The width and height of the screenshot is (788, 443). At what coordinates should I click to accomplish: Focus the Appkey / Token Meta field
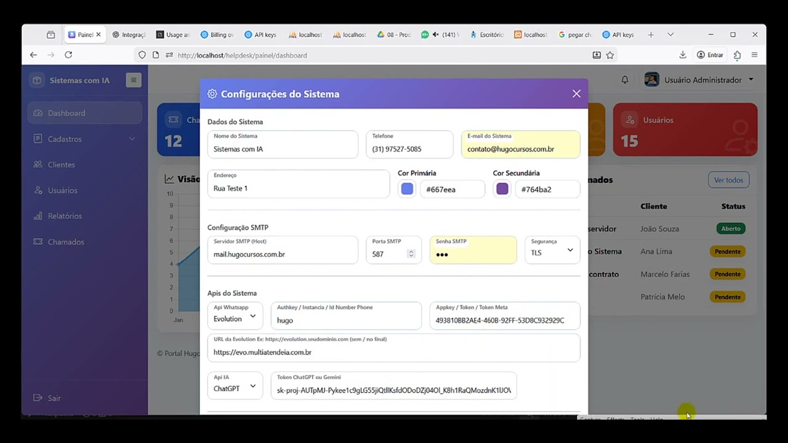(505, 316)
